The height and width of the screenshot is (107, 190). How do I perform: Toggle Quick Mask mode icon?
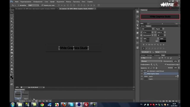point(12,81)
